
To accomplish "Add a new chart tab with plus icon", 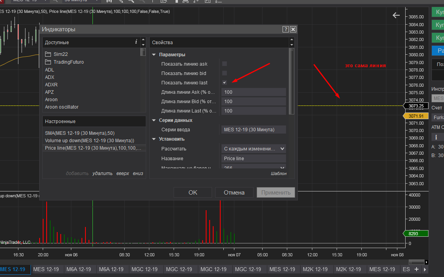I will coord(417,269).
